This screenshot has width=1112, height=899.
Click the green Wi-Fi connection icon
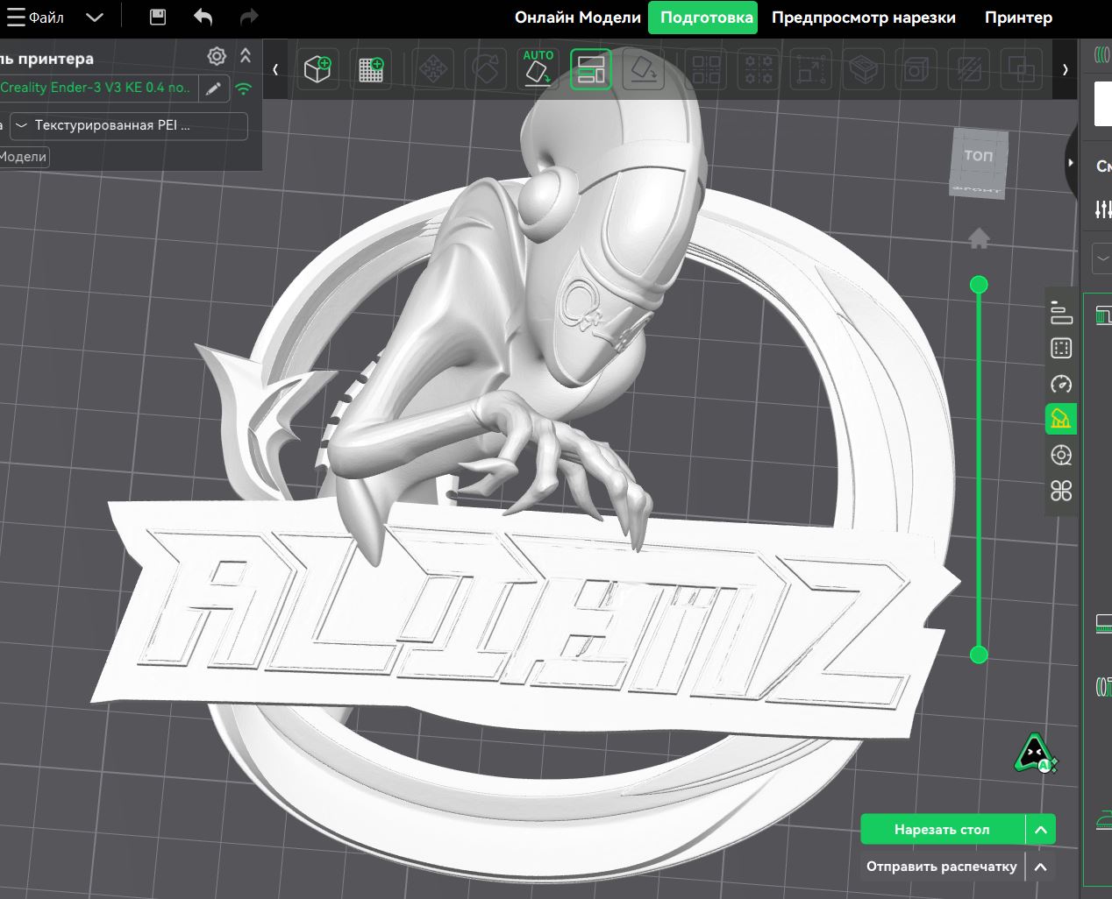point(244,88)
